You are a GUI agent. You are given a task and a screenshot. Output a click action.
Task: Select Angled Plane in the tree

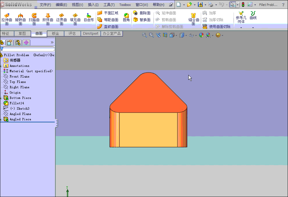tap(18, 114)
